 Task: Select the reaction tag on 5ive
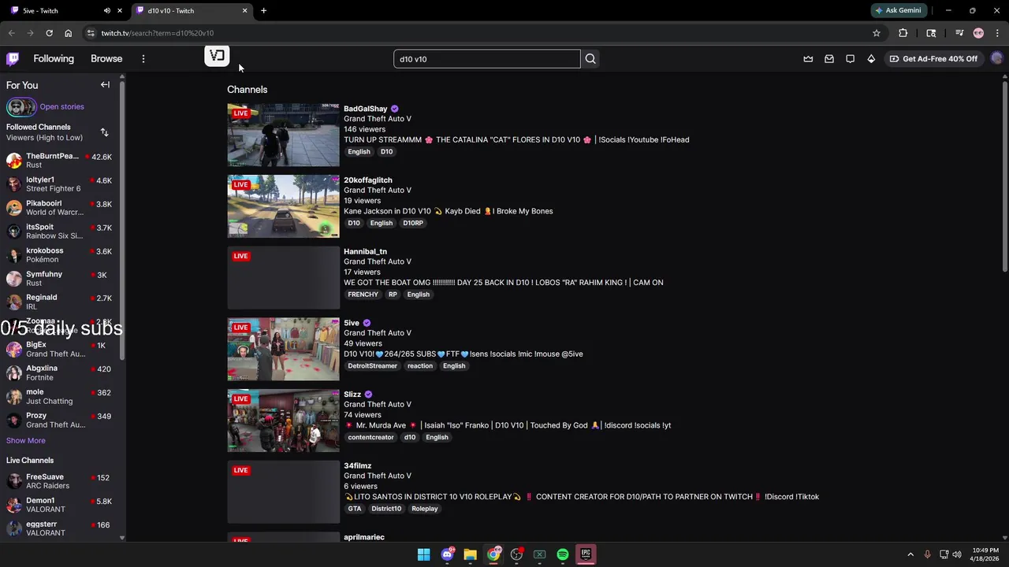(420, 365)
